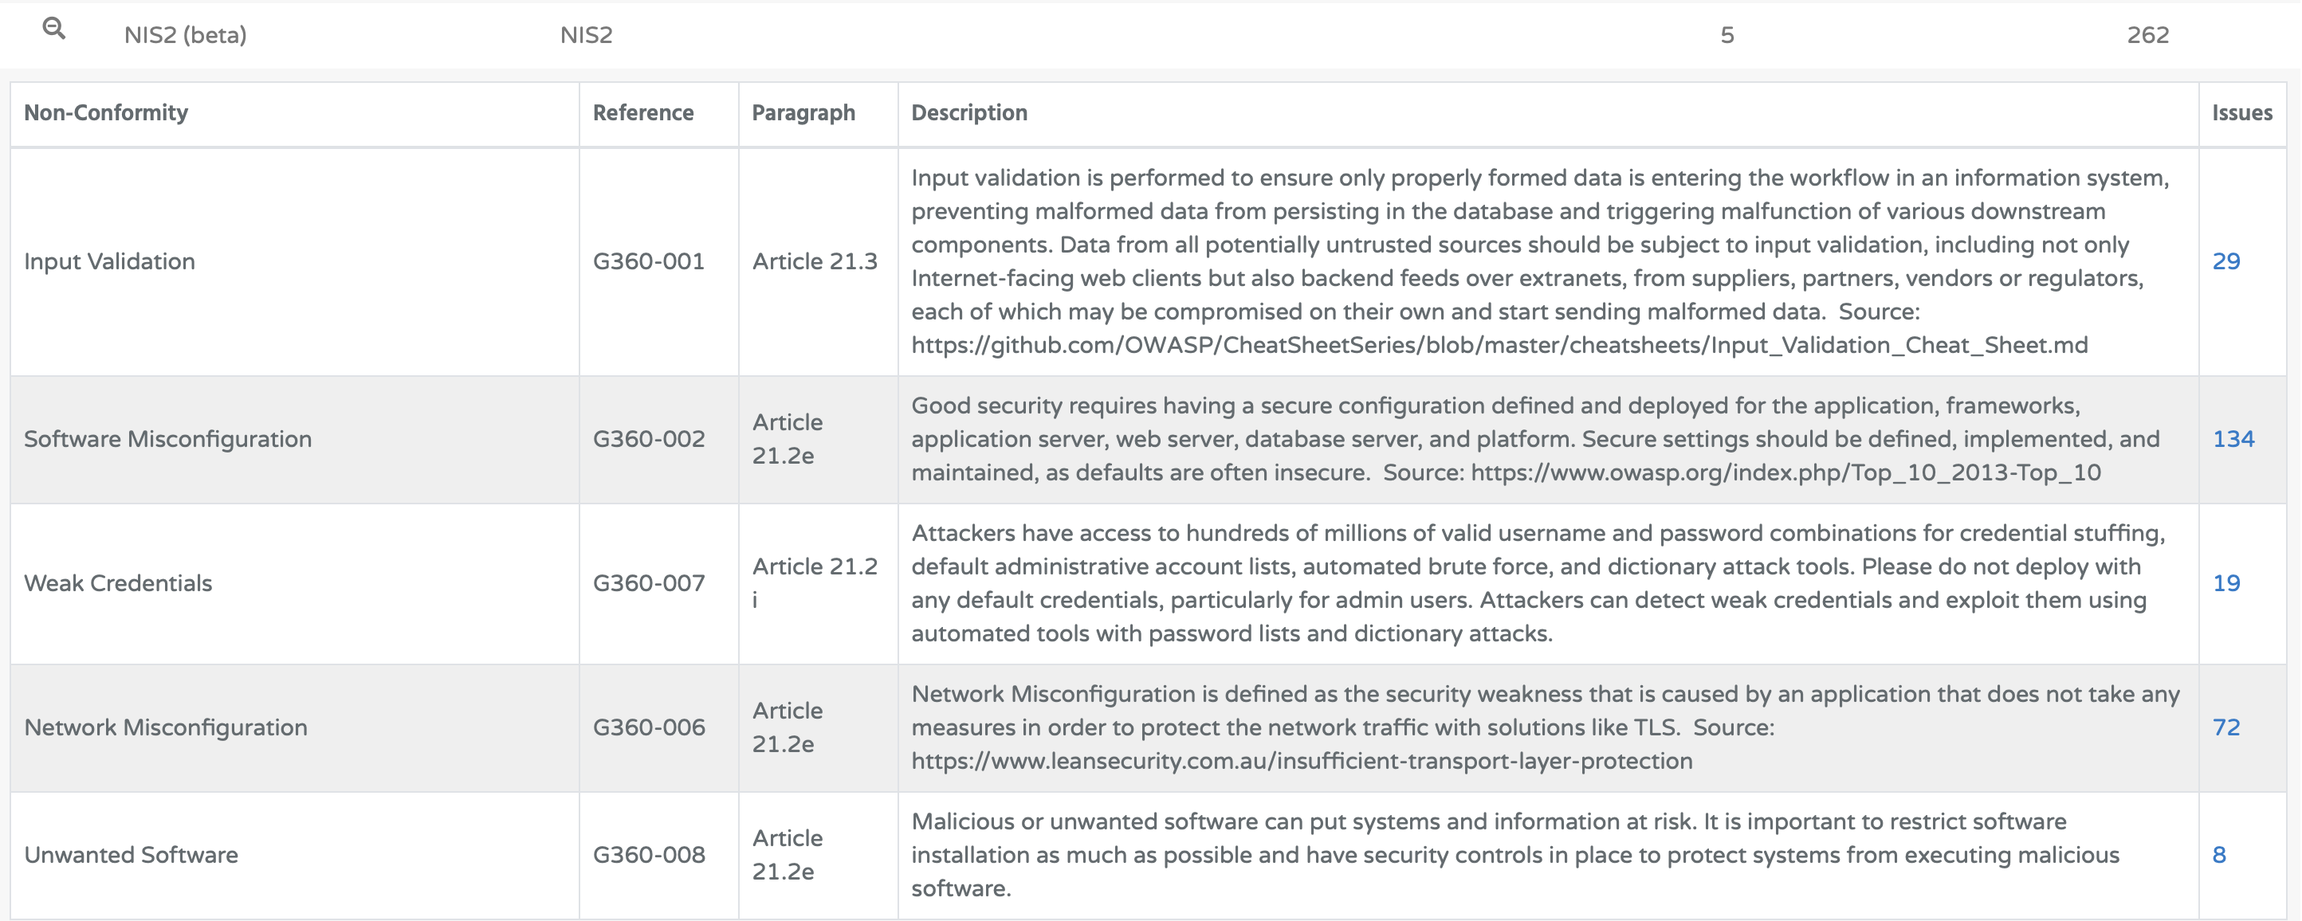Select the NIS2 (beta) standard row name

pyautogui.click(x=185, y=35)
